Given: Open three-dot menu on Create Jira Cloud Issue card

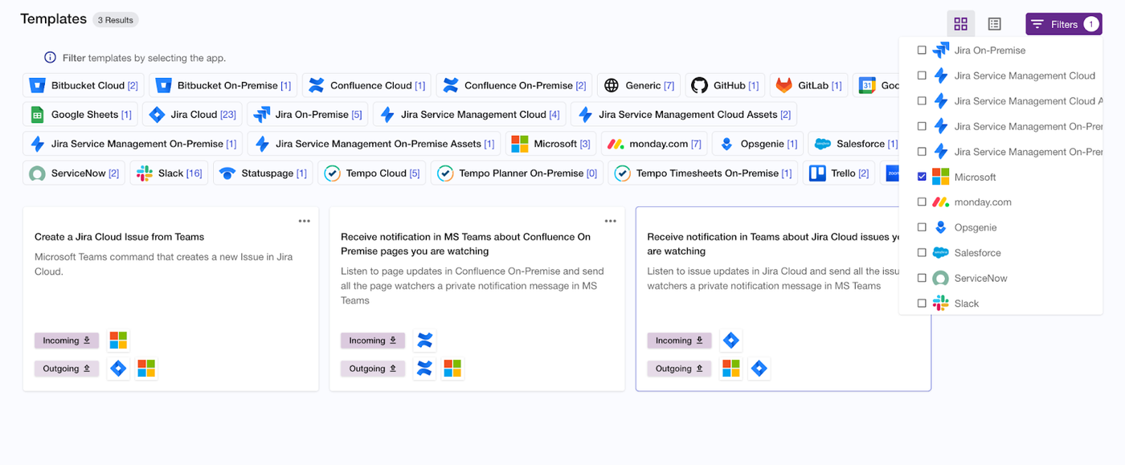Looking at the screenshot, I should pyautogui.click(x=305, y=221).
